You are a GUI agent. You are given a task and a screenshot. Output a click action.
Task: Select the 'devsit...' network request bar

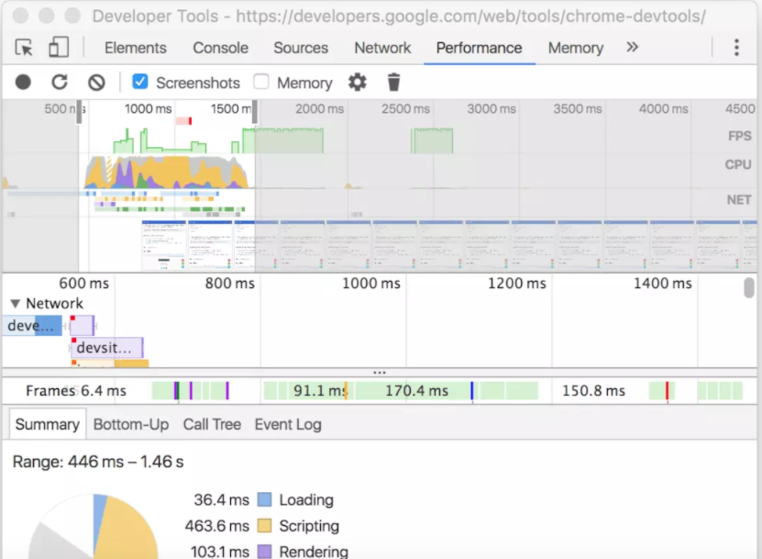[107, 347]
